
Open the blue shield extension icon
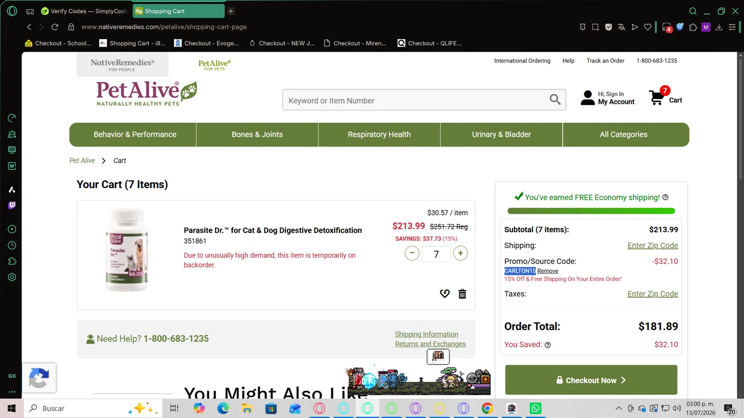680,27
